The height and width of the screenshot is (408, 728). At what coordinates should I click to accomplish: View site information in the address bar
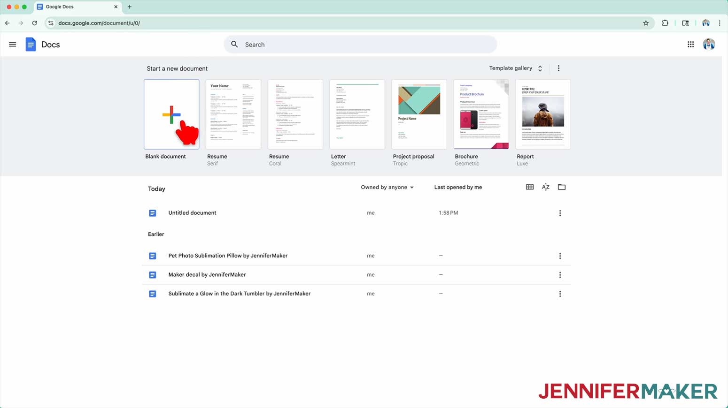click(51, 23)
